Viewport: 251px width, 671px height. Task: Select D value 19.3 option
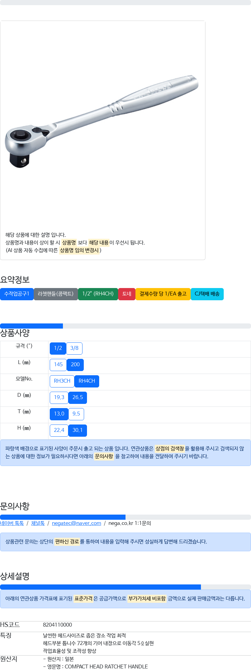click(59, 397)
